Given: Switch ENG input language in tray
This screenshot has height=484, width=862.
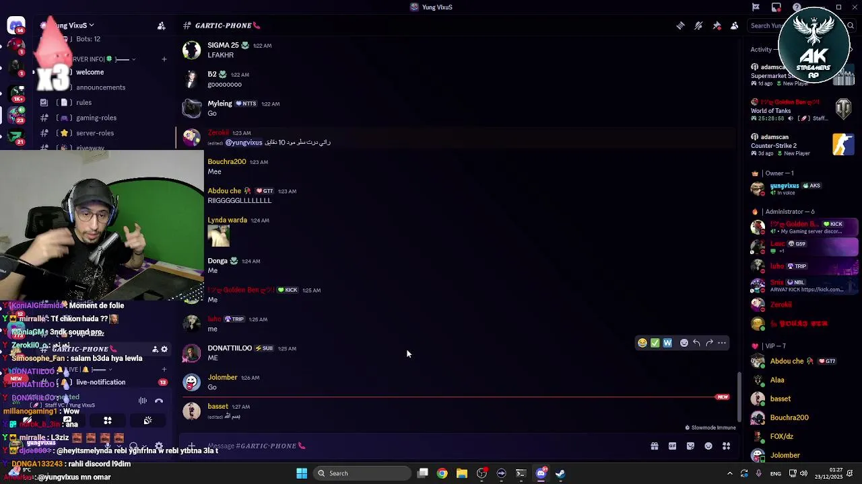Looking at the screenshot, I should point(776,473).
